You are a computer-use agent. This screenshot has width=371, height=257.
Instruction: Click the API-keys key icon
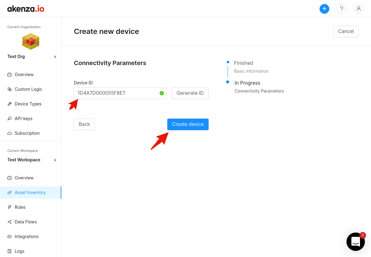9,119
